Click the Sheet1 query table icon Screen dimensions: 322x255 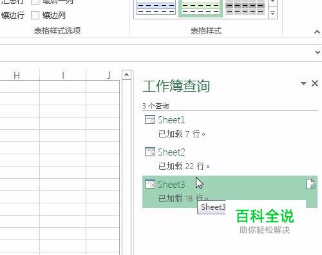(x=150, y=119)
